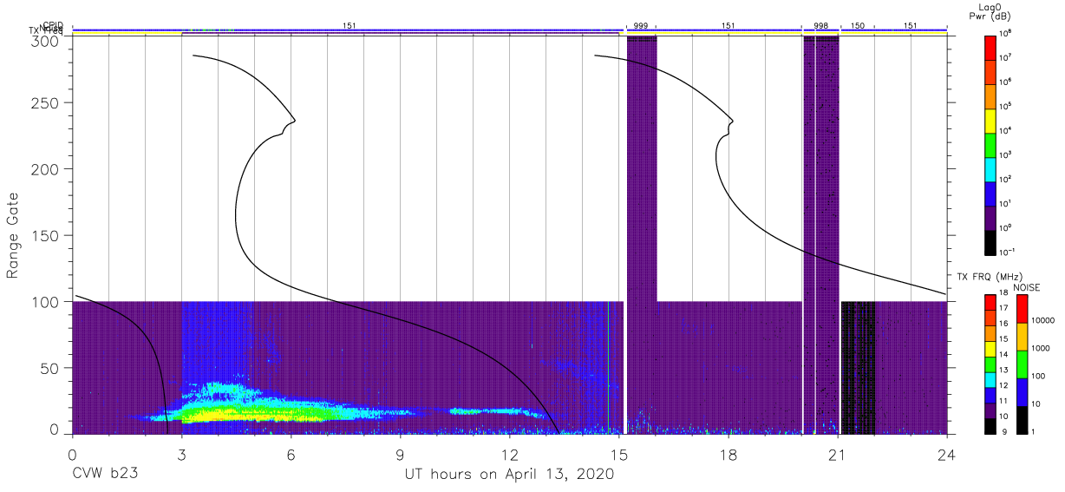Click the black-striped data block between 21 and 22 UT

pyautogui.click(x=858, y=368)
